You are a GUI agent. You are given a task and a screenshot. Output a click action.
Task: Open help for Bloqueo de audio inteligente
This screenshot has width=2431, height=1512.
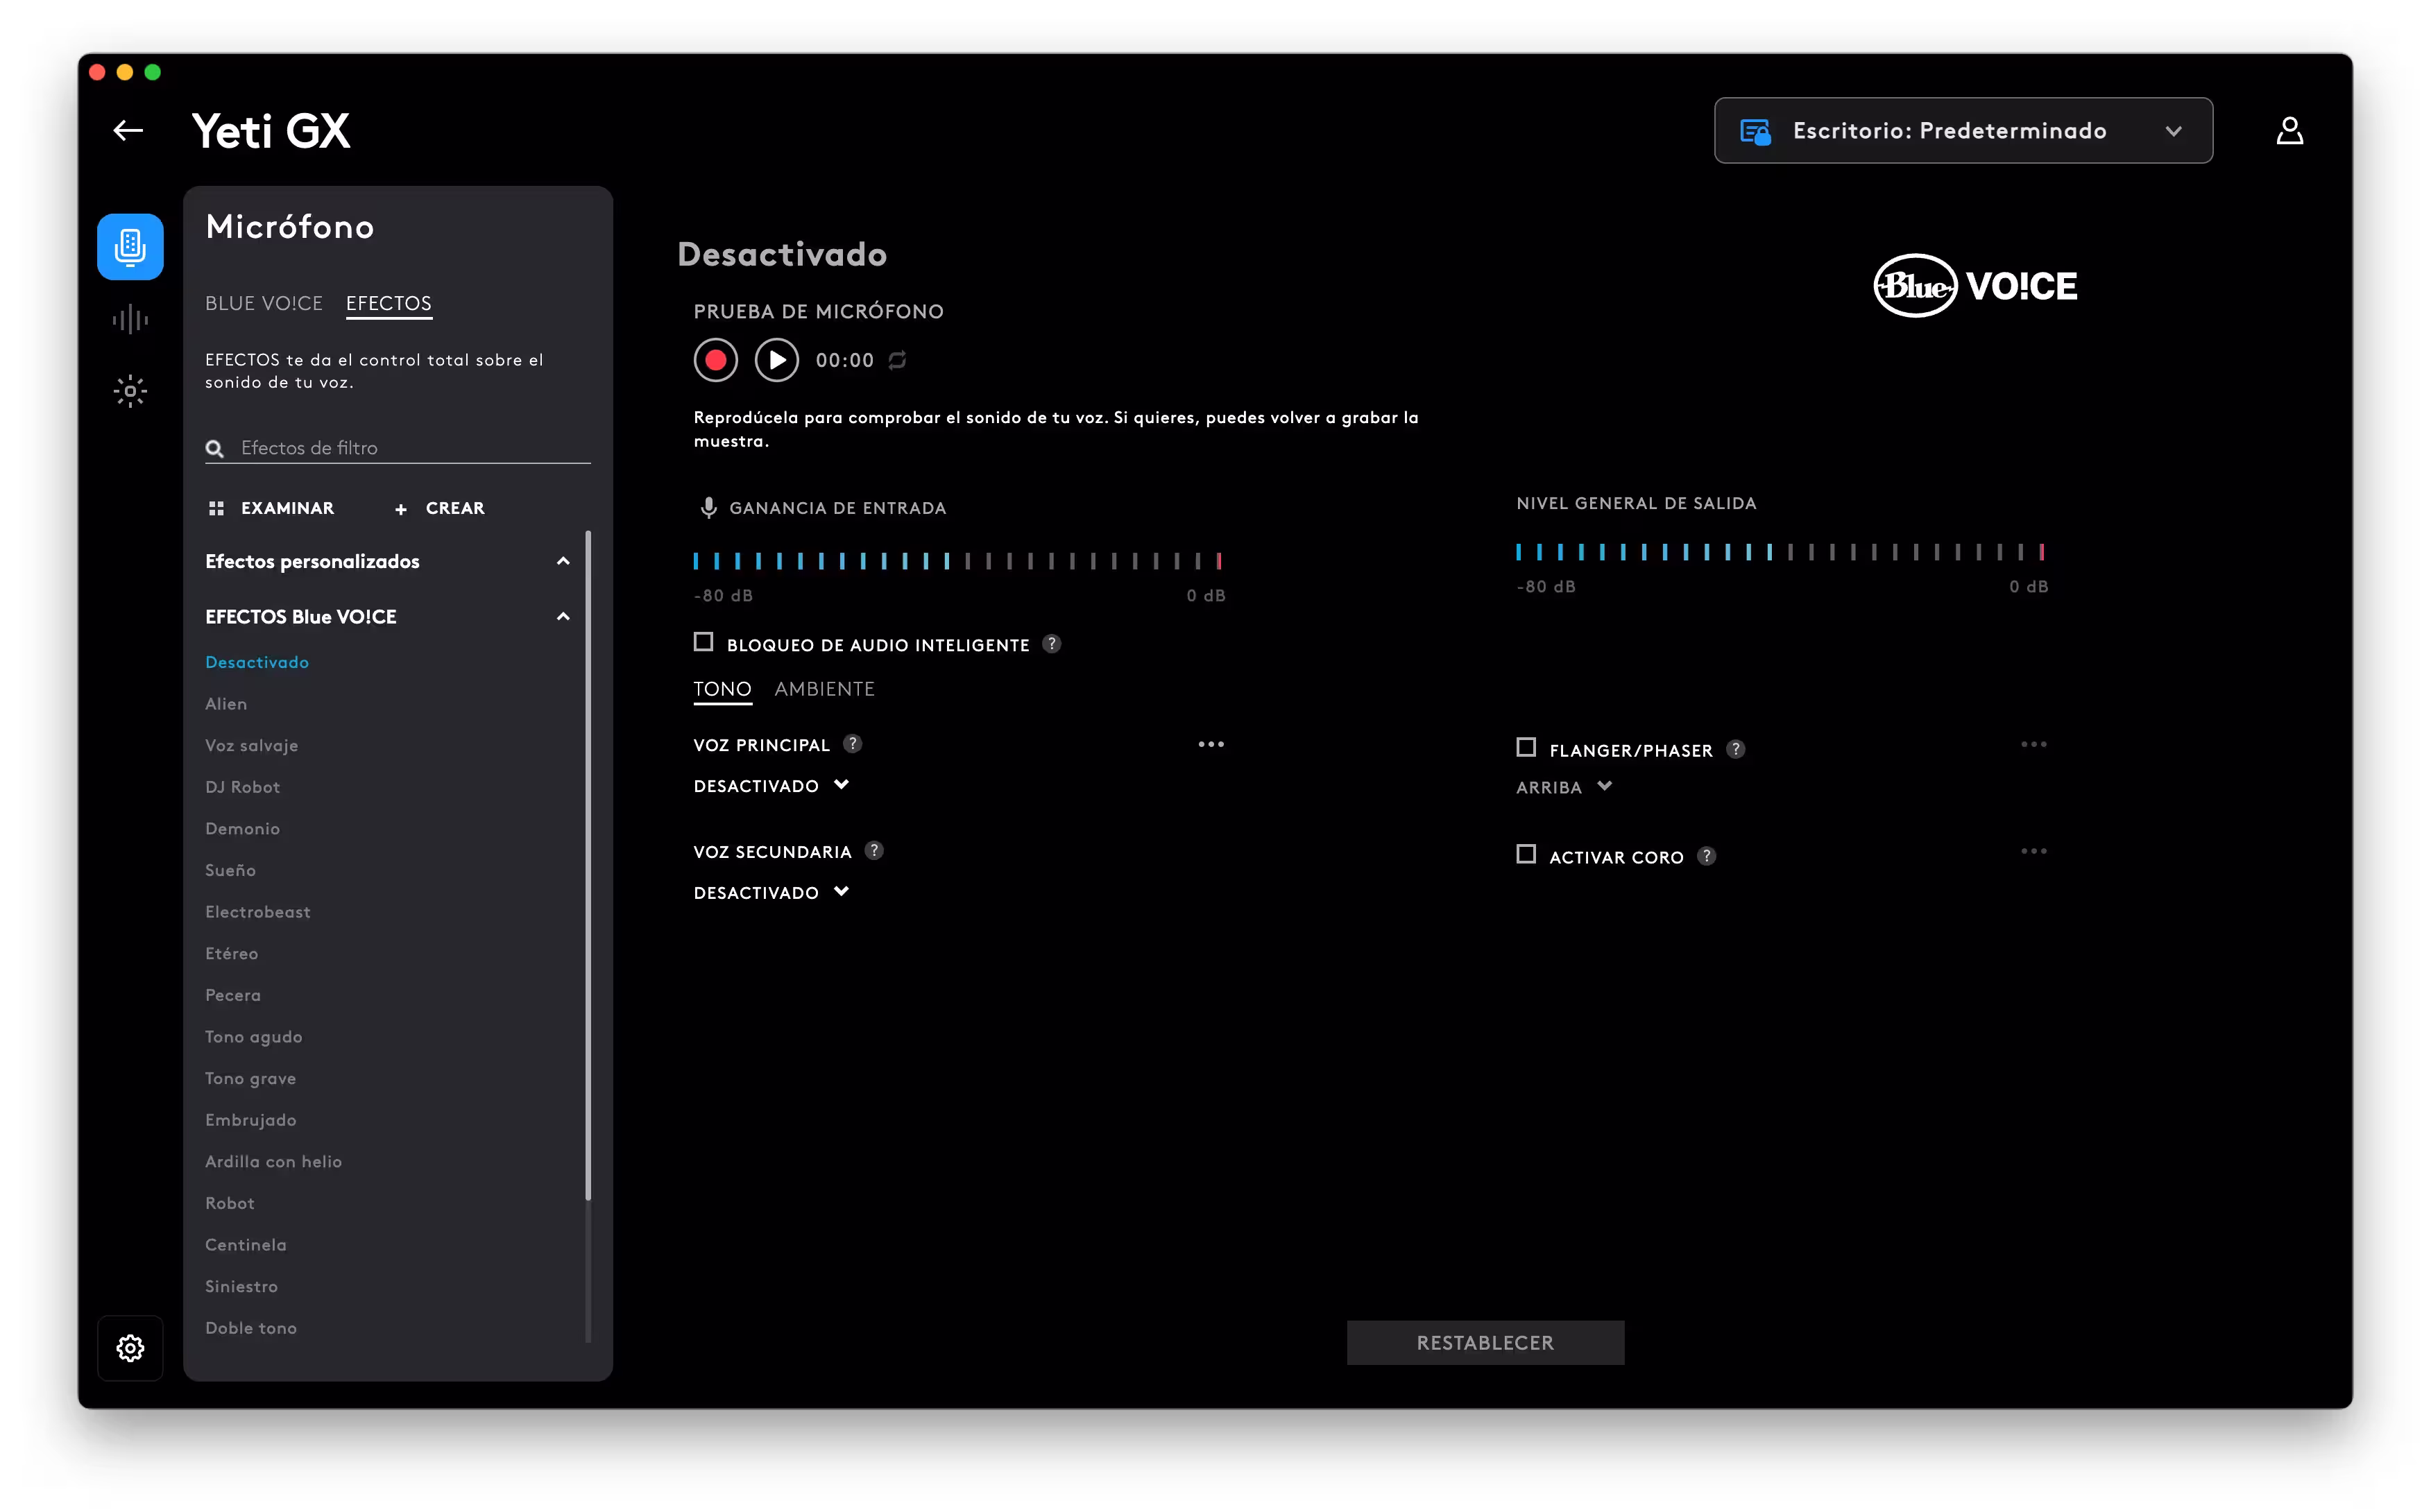coord(1051,644)
